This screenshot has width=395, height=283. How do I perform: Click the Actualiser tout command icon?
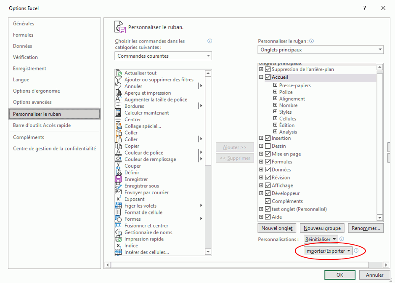click(118, 73)
